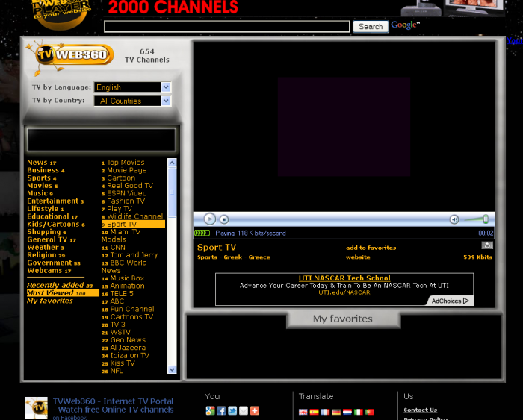Select the Shopping category
The image size is (523, 420).
click(46, 232)
